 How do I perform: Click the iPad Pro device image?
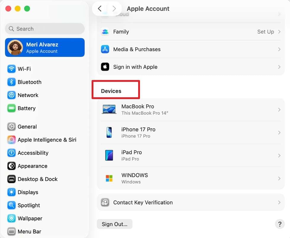pos(109,155)
